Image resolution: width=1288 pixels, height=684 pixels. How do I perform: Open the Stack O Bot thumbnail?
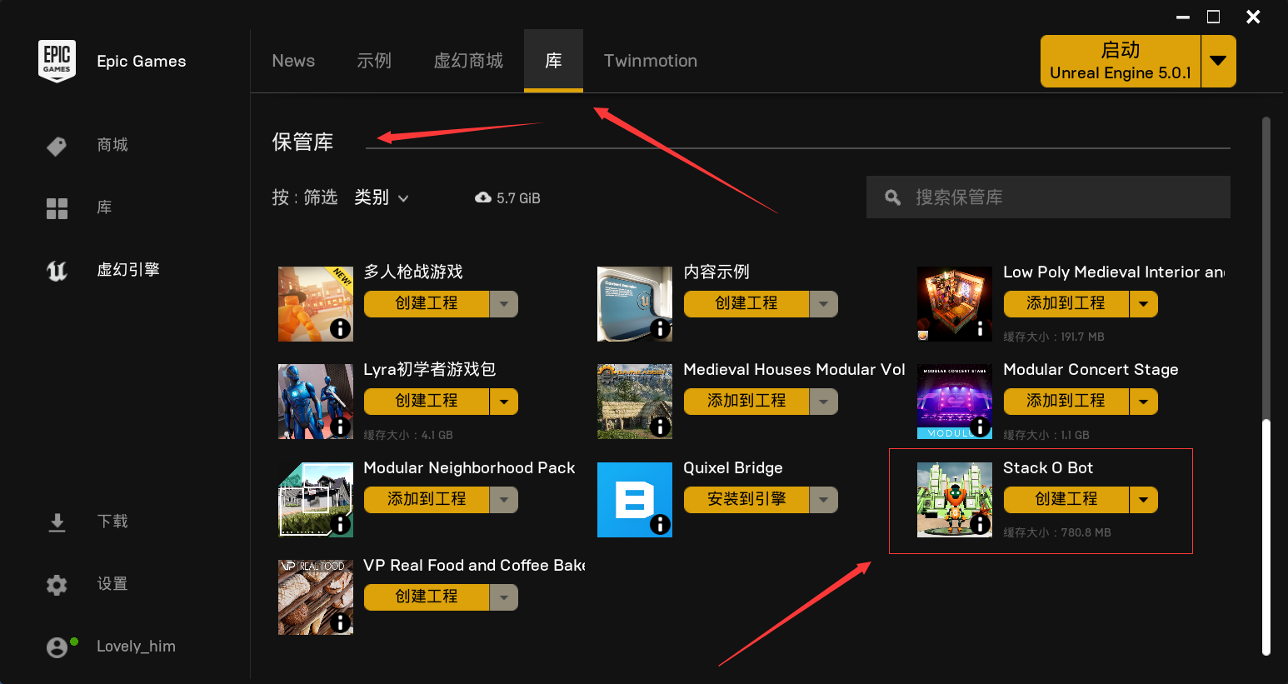pos(955,500)
